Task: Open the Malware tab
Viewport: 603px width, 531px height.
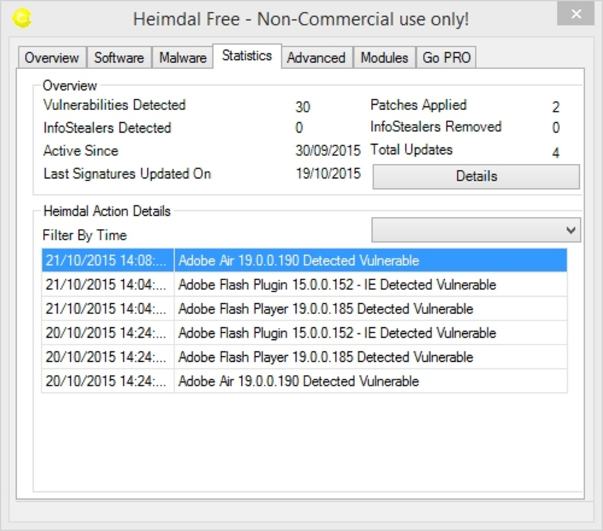Action: (x=182, y=58)
